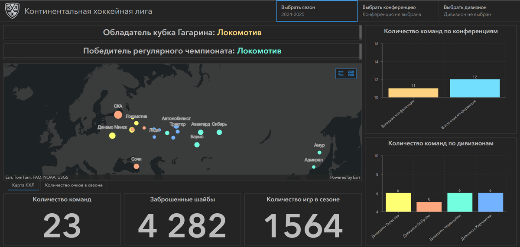Image resolution: width=520 pixels, height=247 pixels.
Task: Click the Западная конференция axis label
Action: (398, 114)
